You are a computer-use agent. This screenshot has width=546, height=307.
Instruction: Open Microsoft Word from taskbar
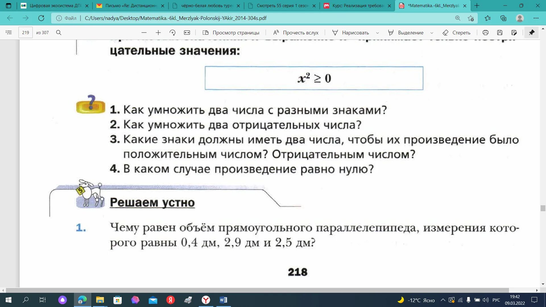(224, 300)
